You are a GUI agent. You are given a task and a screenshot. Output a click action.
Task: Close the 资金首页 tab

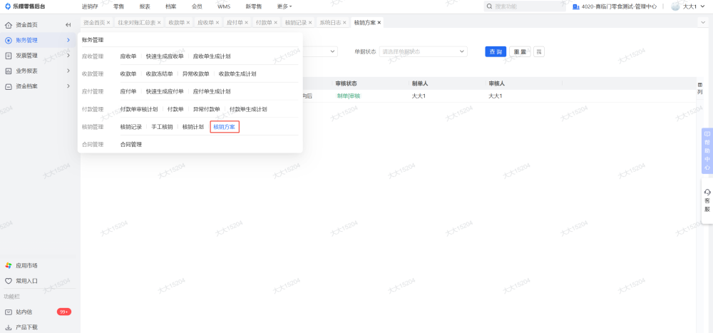click(108, 22)
